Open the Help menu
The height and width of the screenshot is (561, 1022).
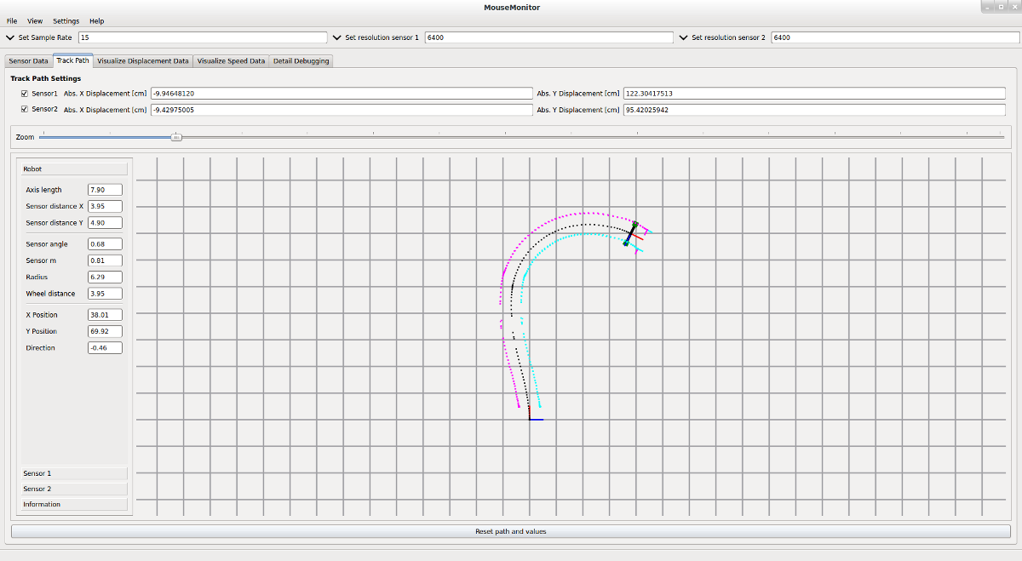[x=96, y=20]
